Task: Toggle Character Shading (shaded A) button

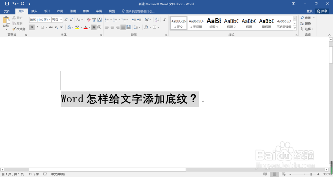Action: 94,27
